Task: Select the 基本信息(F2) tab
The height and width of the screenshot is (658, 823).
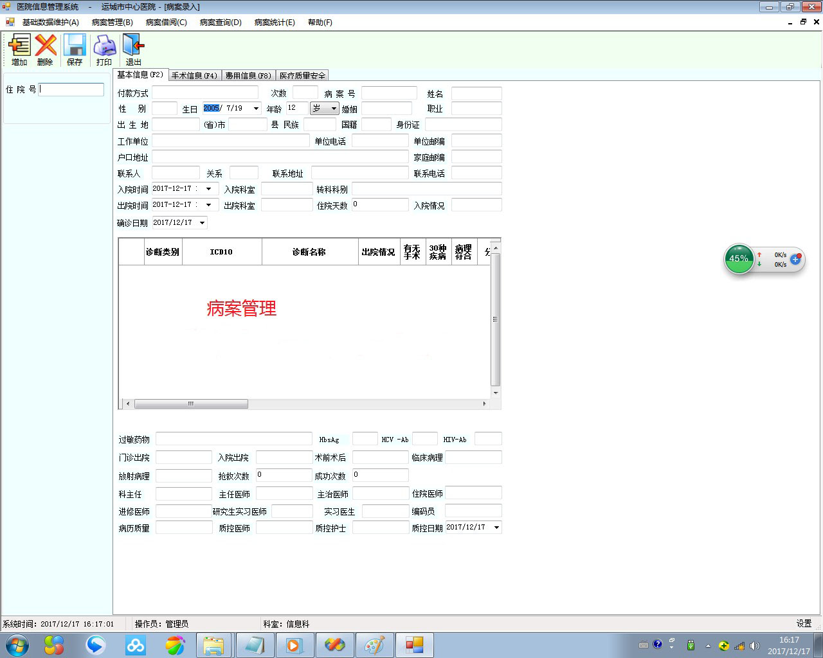Action: tap(140, 75)
